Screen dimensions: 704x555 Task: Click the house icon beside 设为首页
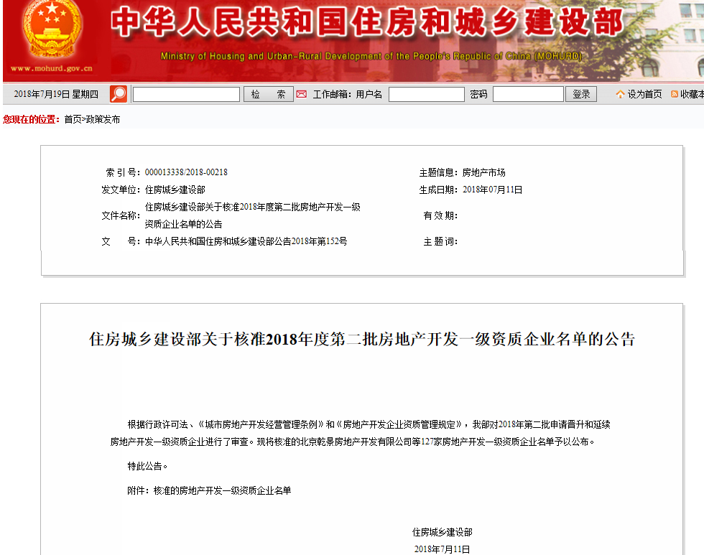click(620, 94)
